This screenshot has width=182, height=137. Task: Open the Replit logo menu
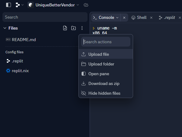point(19,5)
